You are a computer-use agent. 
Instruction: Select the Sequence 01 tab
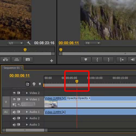tap(12, 68)
